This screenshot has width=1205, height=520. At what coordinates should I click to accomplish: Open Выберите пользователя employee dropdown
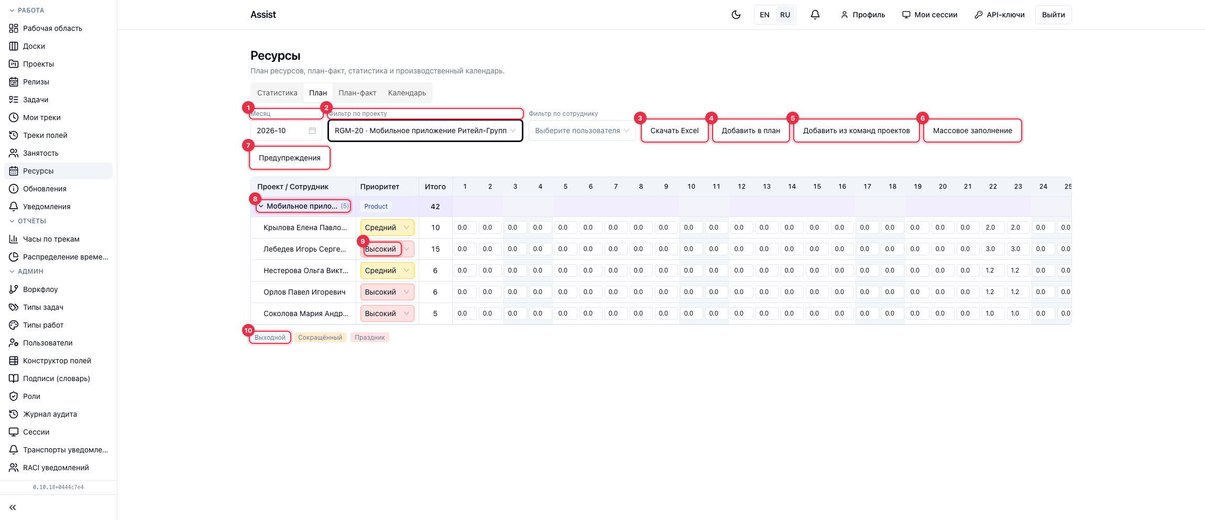tap(582, 131)
